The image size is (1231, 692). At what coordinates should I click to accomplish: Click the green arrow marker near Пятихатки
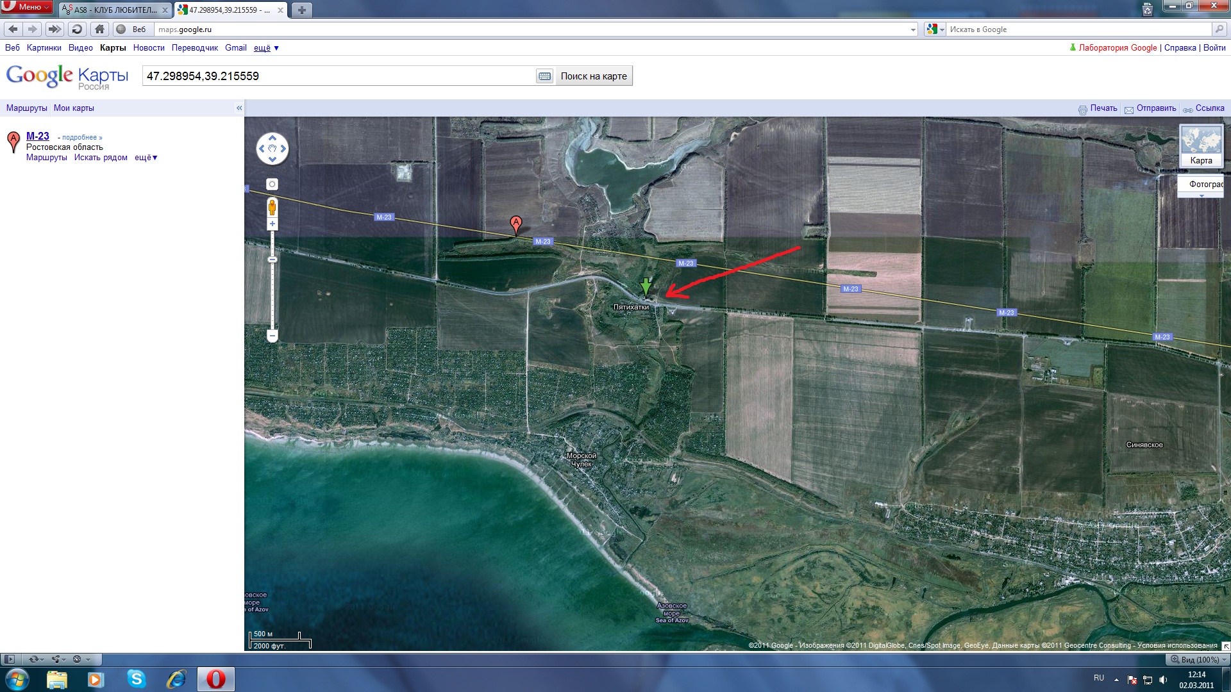click(646, 286)
